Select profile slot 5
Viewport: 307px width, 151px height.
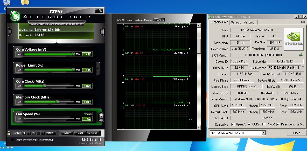[43, 133]
